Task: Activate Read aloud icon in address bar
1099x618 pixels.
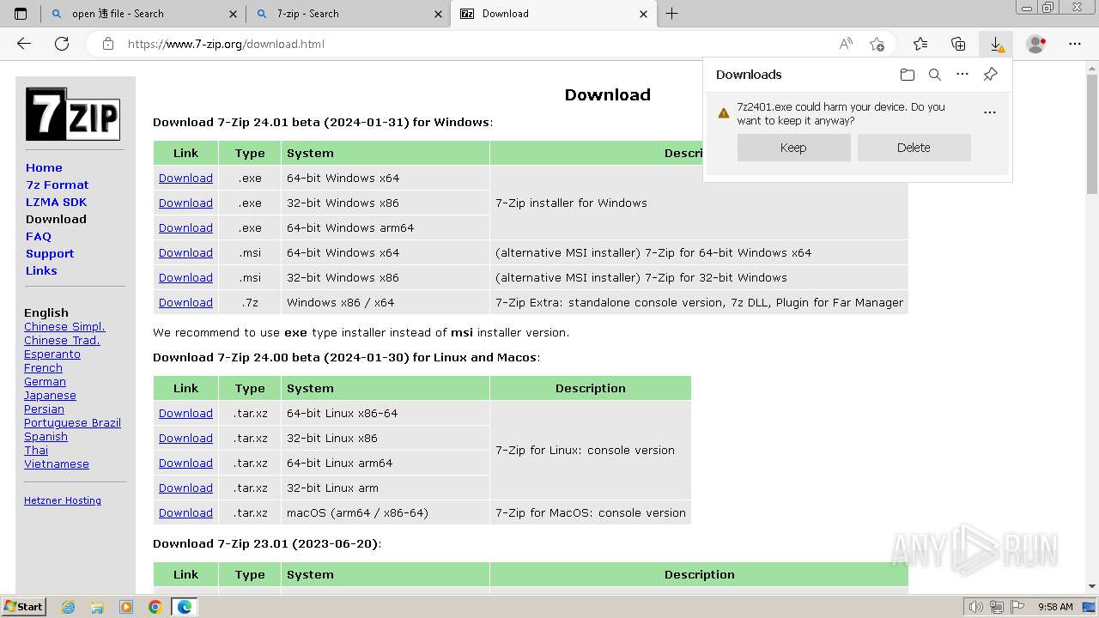Action: [x=846, y=44]
